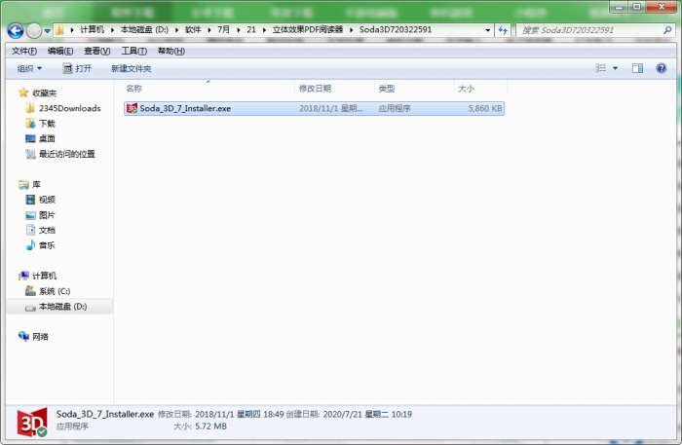Screen dimensions: 682x445
Task: Select 收藏夹 in the navigation pane
Action: 45,93
